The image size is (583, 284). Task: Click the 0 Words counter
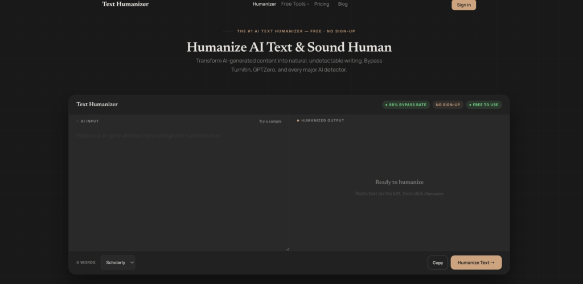86,262
